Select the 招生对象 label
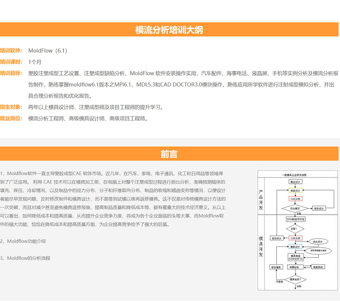Image resolution: width=340 pixels, height=301 pixels. [11, 107]
